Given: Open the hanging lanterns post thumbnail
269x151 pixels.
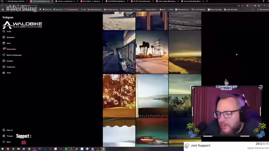Looking at the screenshot, I should [119, 96].
